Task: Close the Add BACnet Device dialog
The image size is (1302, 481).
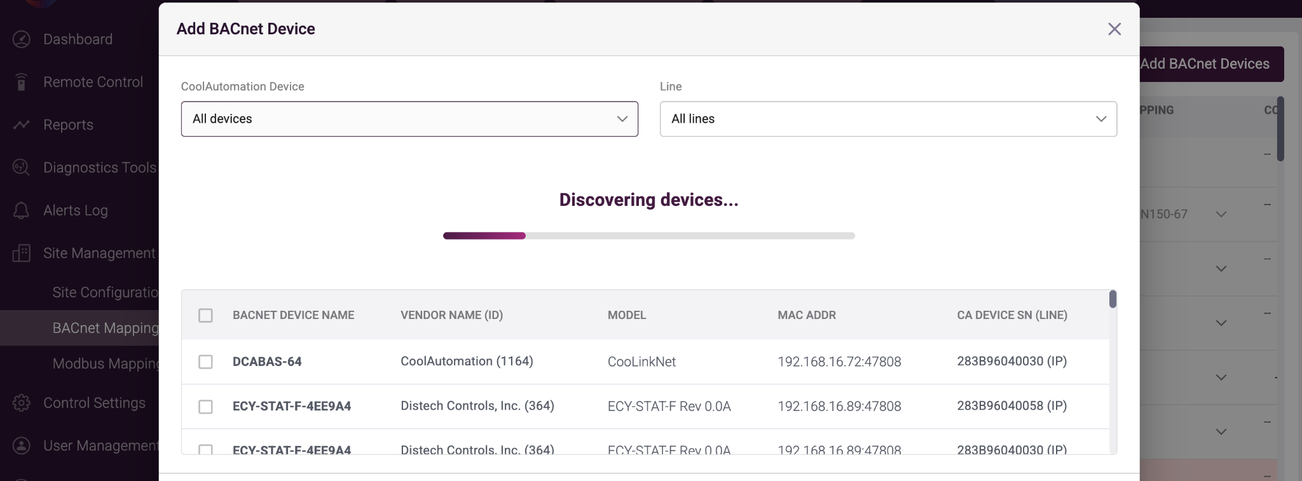Action: click(x=1114, y=29)
